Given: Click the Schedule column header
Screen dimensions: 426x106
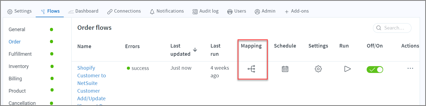Looking at the screenshot, I should point(285,46).
